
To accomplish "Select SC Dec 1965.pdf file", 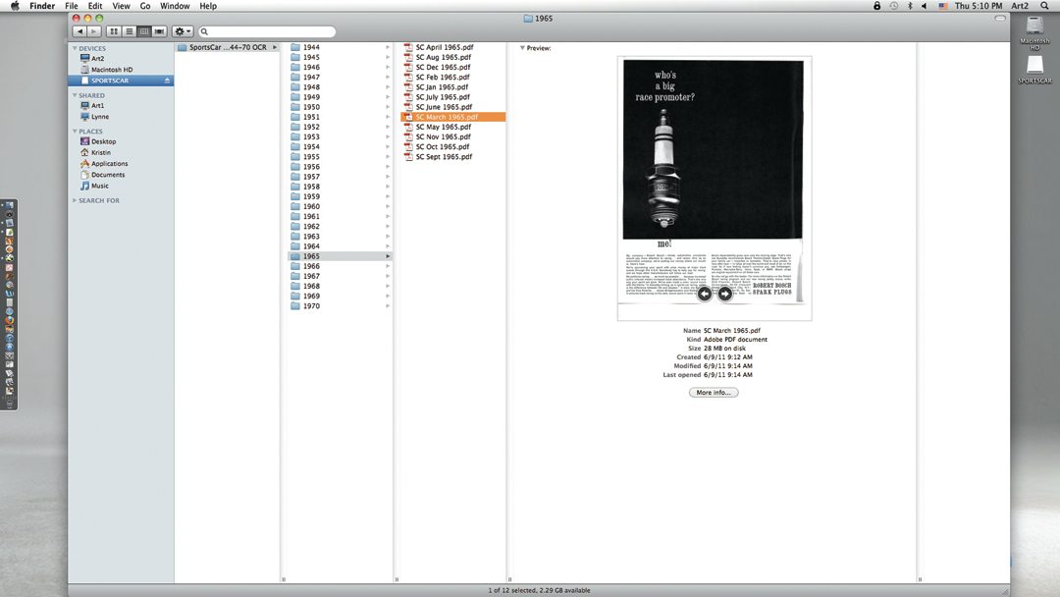I will [x=442, y=67].
